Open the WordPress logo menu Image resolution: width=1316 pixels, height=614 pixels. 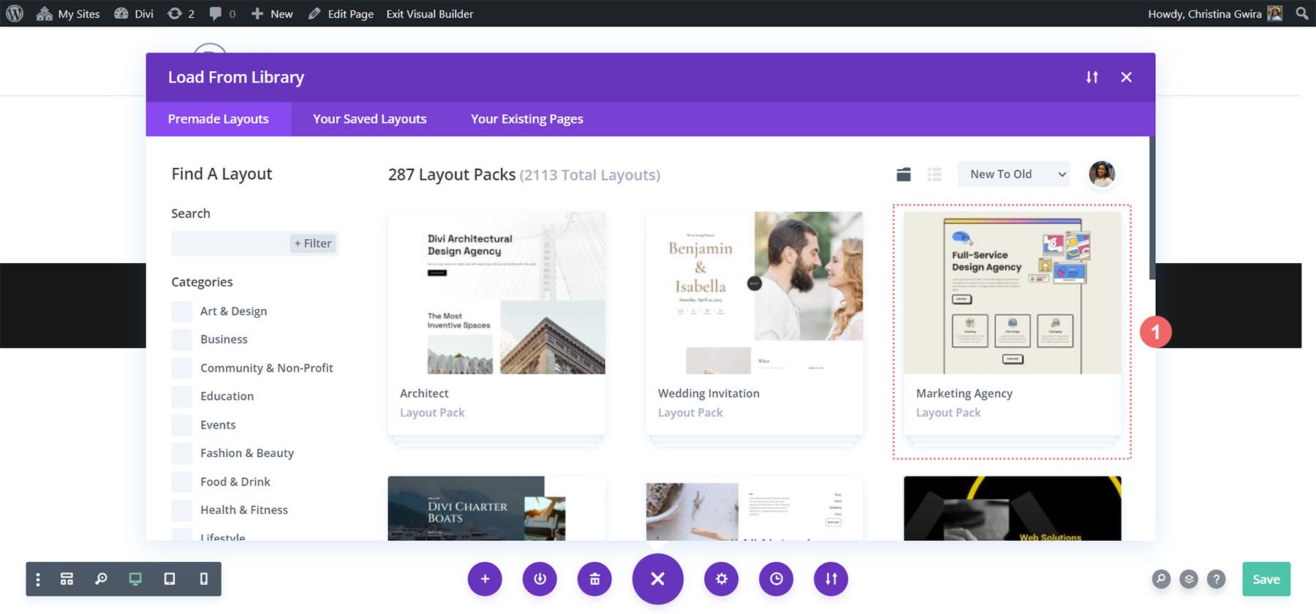tap(15, 13)
